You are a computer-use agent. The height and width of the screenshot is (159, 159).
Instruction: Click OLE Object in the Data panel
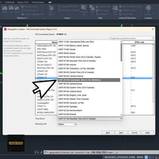click(102, 10)
